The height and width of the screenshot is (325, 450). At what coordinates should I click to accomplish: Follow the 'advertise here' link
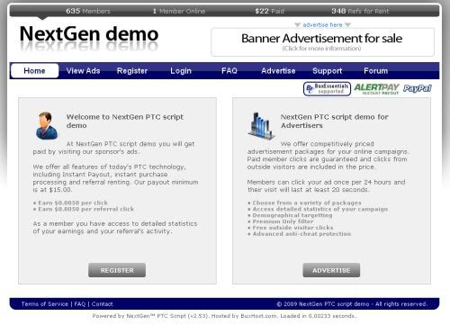point(322,25)
